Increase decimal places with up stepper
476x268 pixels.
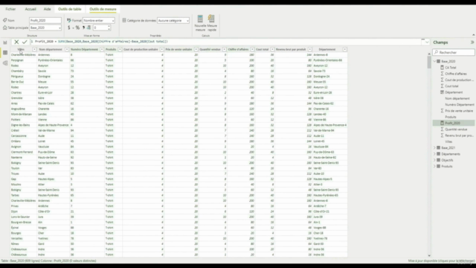click(109, 27)
